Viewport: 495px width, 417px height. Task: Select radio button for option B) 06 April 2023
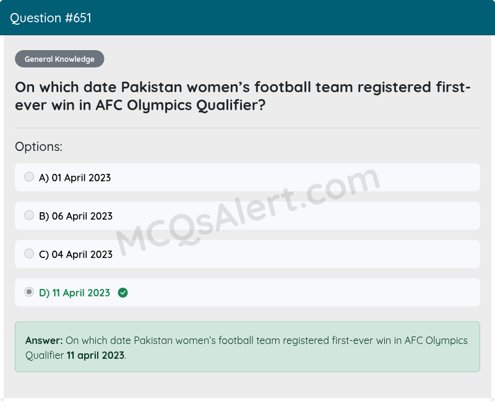click(28, 215)
